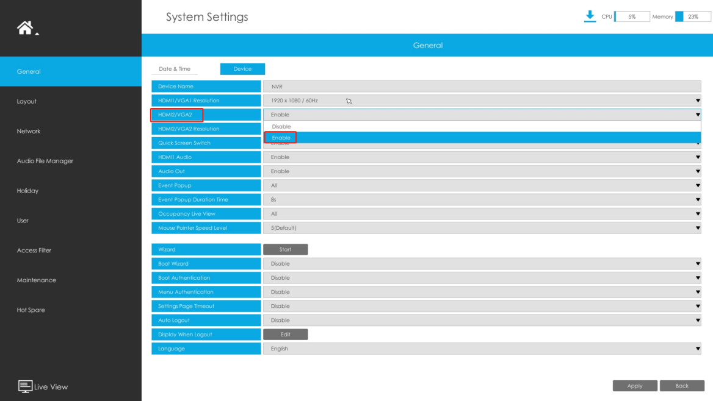This screenshot has height=401, width=713.
Task: Click the Live View monitor icon
Action: (25, 386)
